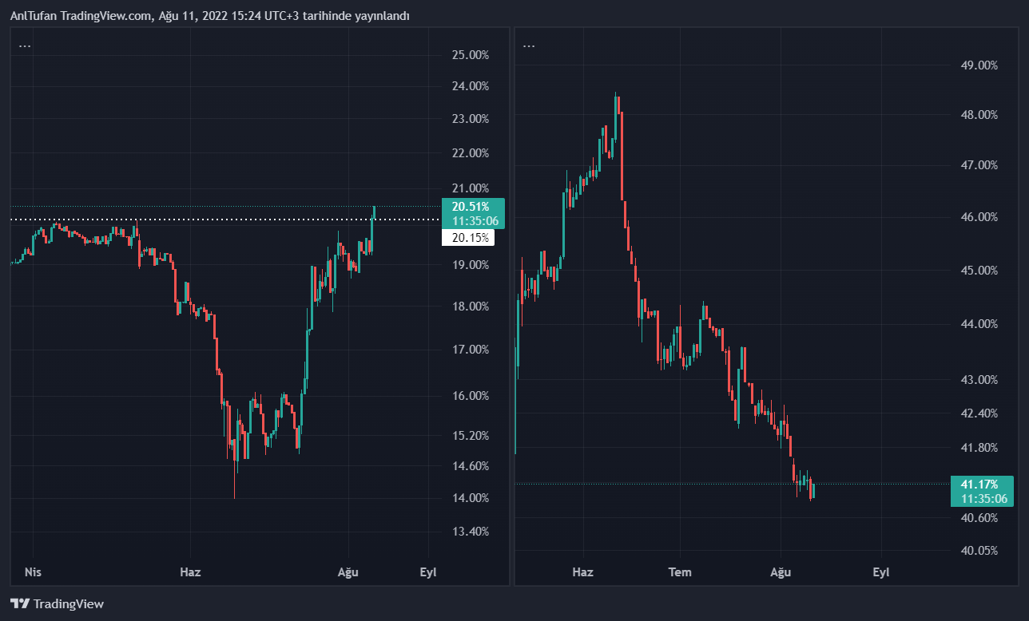The image size is (1029, 621).
Task: Click the TradingView logo at the bottom
Action: pos(57,604)
